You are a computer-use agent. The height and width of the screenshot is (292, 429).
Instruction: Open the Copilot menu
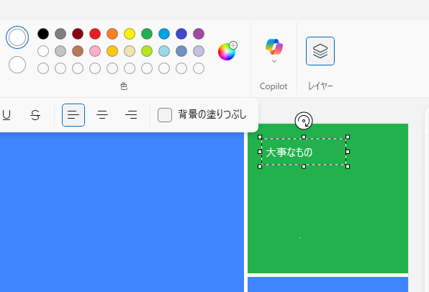pyautogui.click(x=274, y=51)
